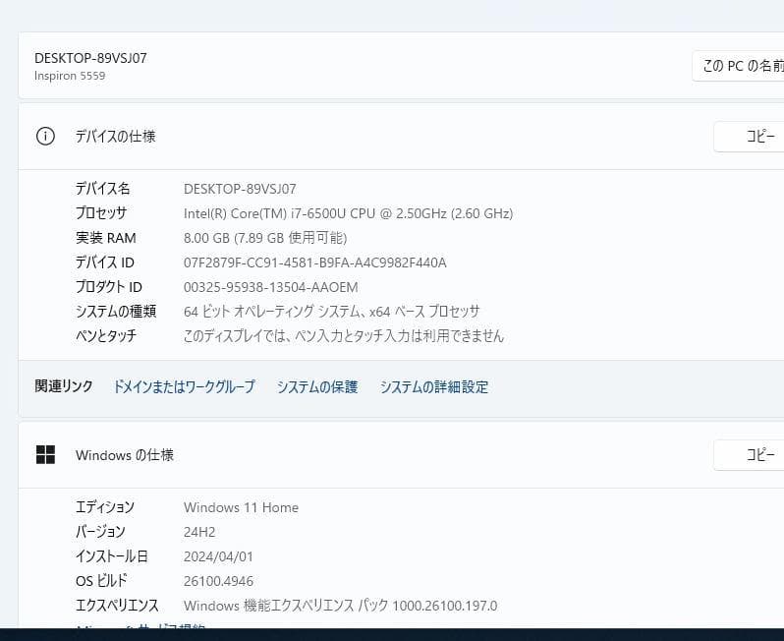Click the info icon beside デバイスの仕様
Screen dimensions: 784x641
[x=45, y=136]
